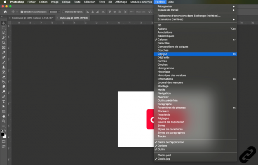Click the background color swatch
The image size is (258, 165).
[5, 137]
